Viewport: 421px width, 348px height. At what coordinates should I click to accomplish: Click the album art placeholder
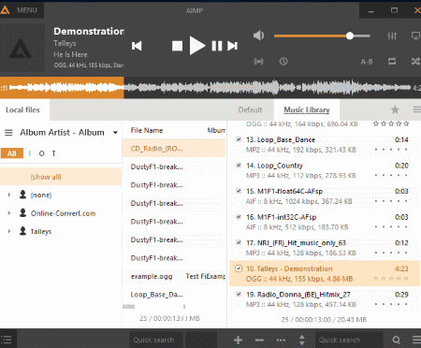(22, 48)
